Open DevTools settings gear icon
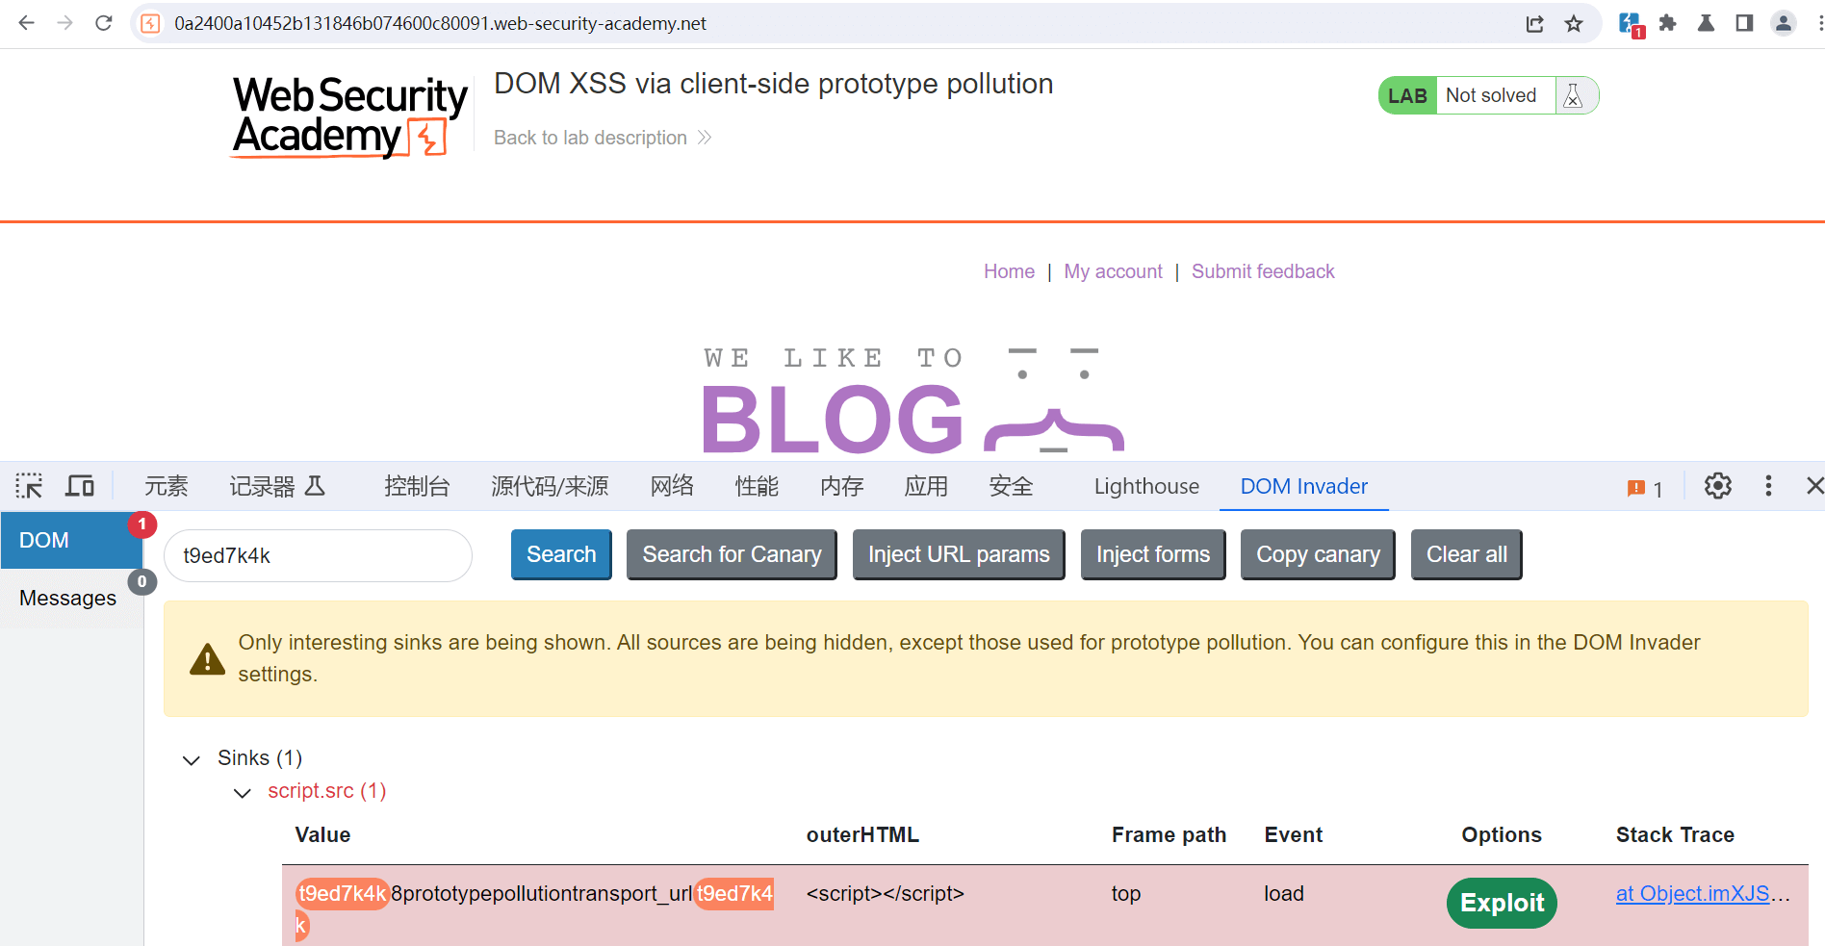The height and width of the screenshot is (946, 1825). coord(1718,486)
